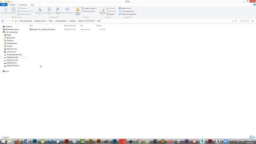The height and width of the screenshot is (144, 256).
Task: Open Microsoft Word from the taskbar
Action: click(26, 141)
